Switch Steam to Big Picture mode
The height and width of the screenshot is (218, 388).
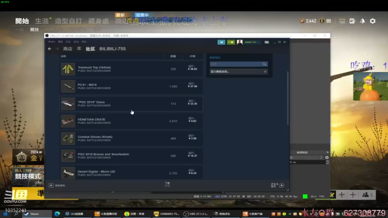click(266, 42)
